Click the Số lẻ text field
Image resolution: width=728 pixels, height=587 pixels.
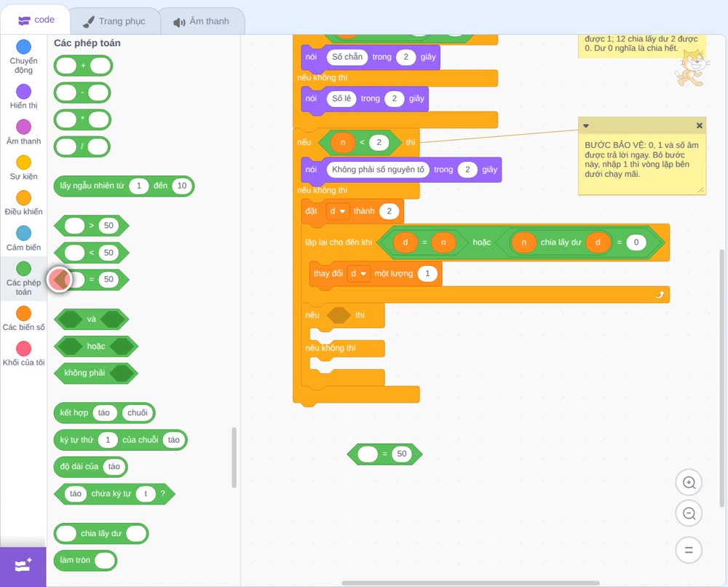click(x=341, y=98)
